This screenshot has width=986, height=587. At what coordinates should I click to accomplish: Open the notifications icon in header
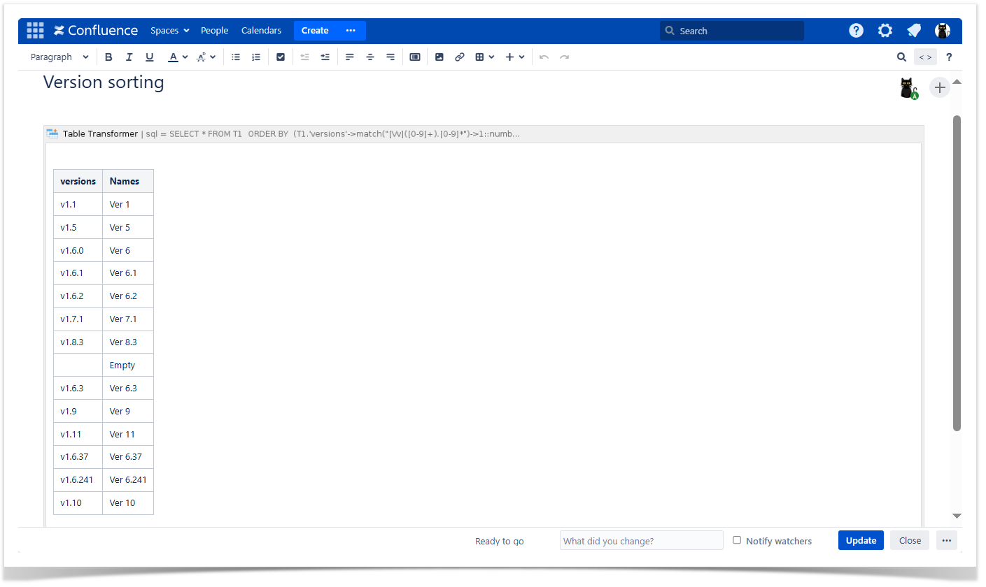(x=914, y=31)
